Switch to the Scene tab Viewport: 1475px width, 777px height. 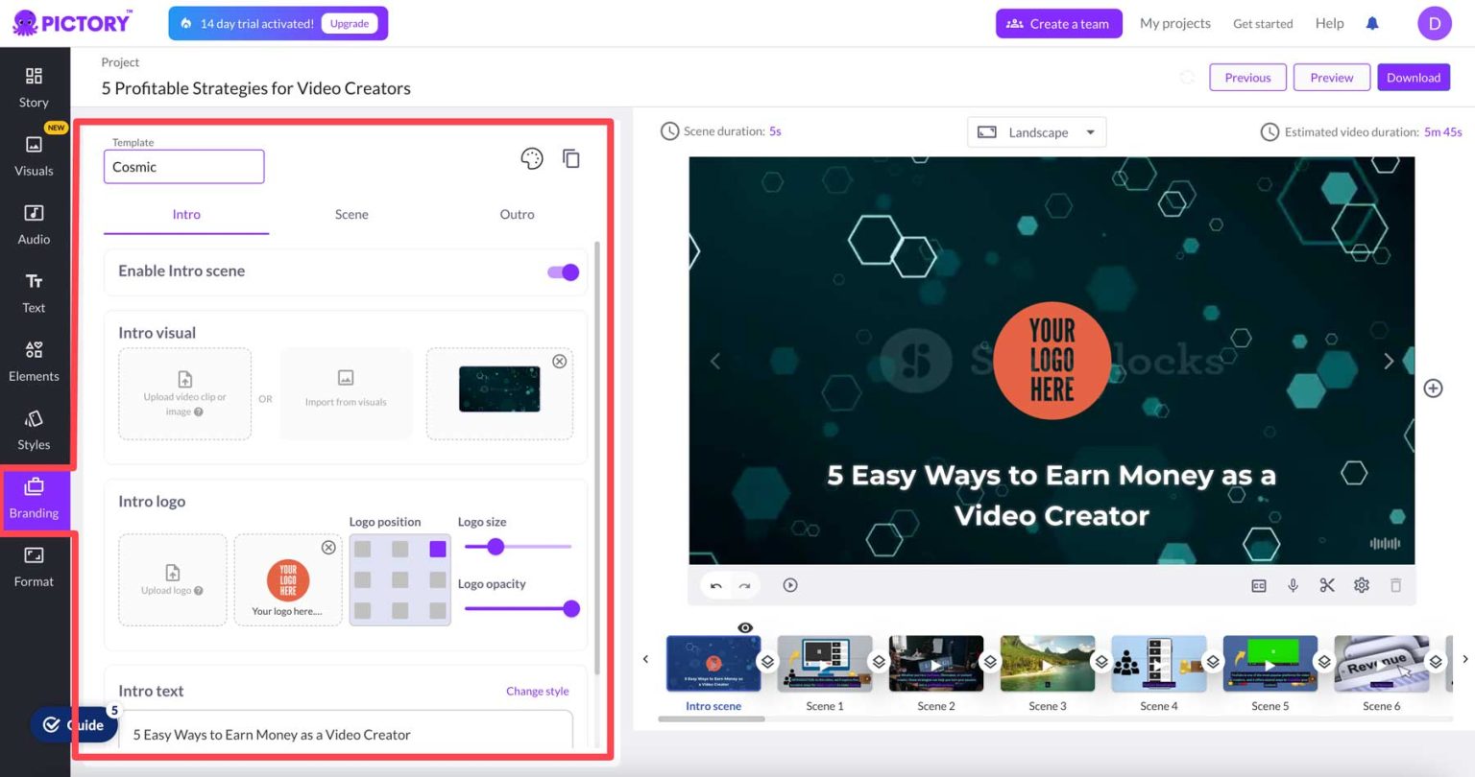[351, 215]
